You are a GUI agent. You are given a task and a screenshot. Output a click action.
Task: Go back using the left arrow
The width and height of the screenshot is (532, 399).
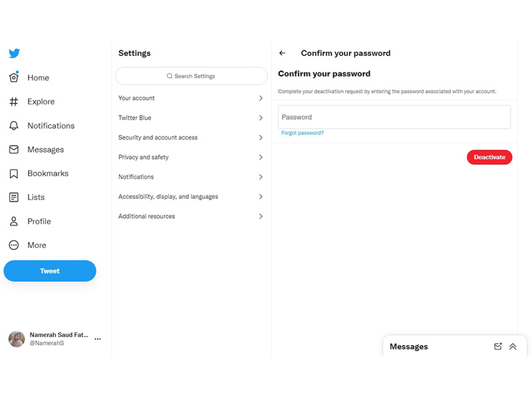[282, 53]
